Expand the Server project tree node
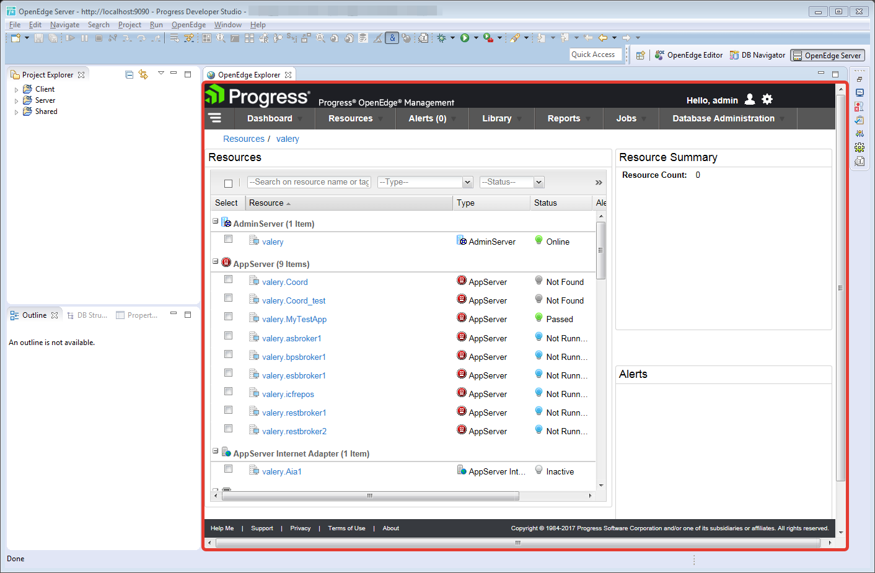 click(x=16, y=101)
